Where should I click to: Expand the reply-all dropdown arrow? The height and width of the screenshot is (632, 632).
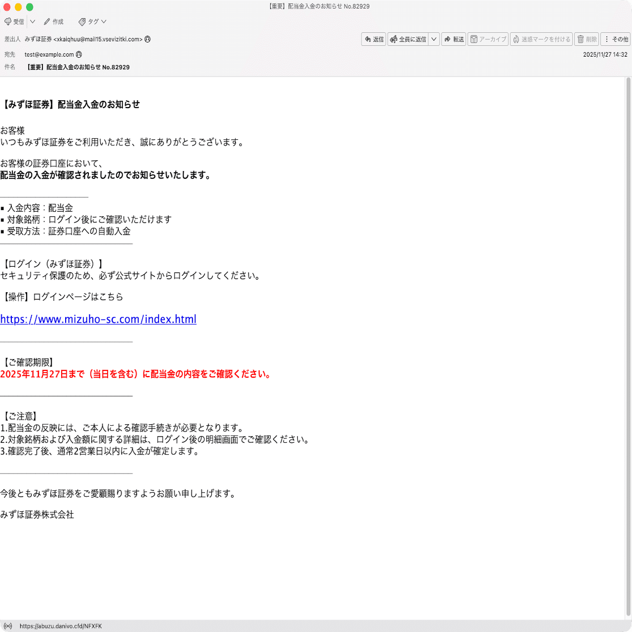434,39
